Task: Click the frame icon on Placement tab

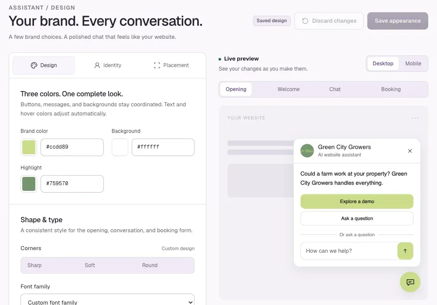Action: pyautogui.click(x=157, y=65)
